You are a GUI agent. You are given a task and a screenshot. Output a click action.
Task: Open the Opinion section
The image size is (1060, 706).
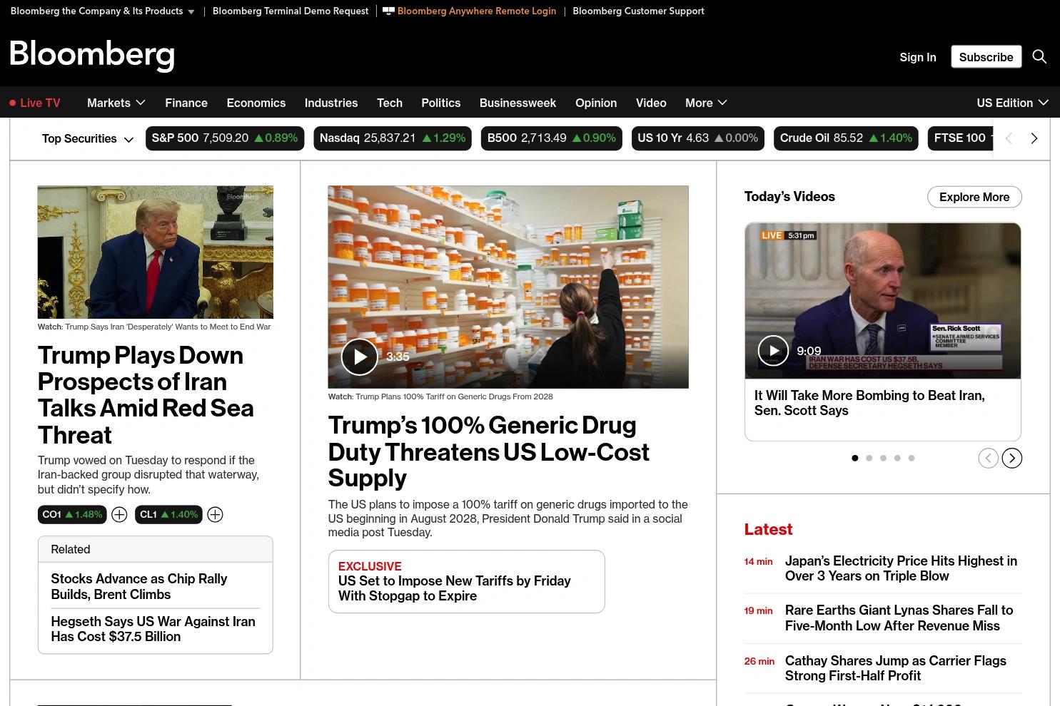click(x=596, y=103)
